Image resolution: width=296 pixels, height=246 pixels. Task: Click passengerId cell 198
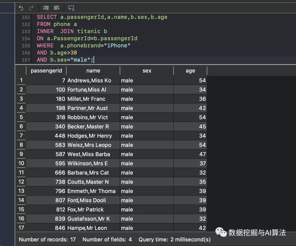(x=46, y=108)
